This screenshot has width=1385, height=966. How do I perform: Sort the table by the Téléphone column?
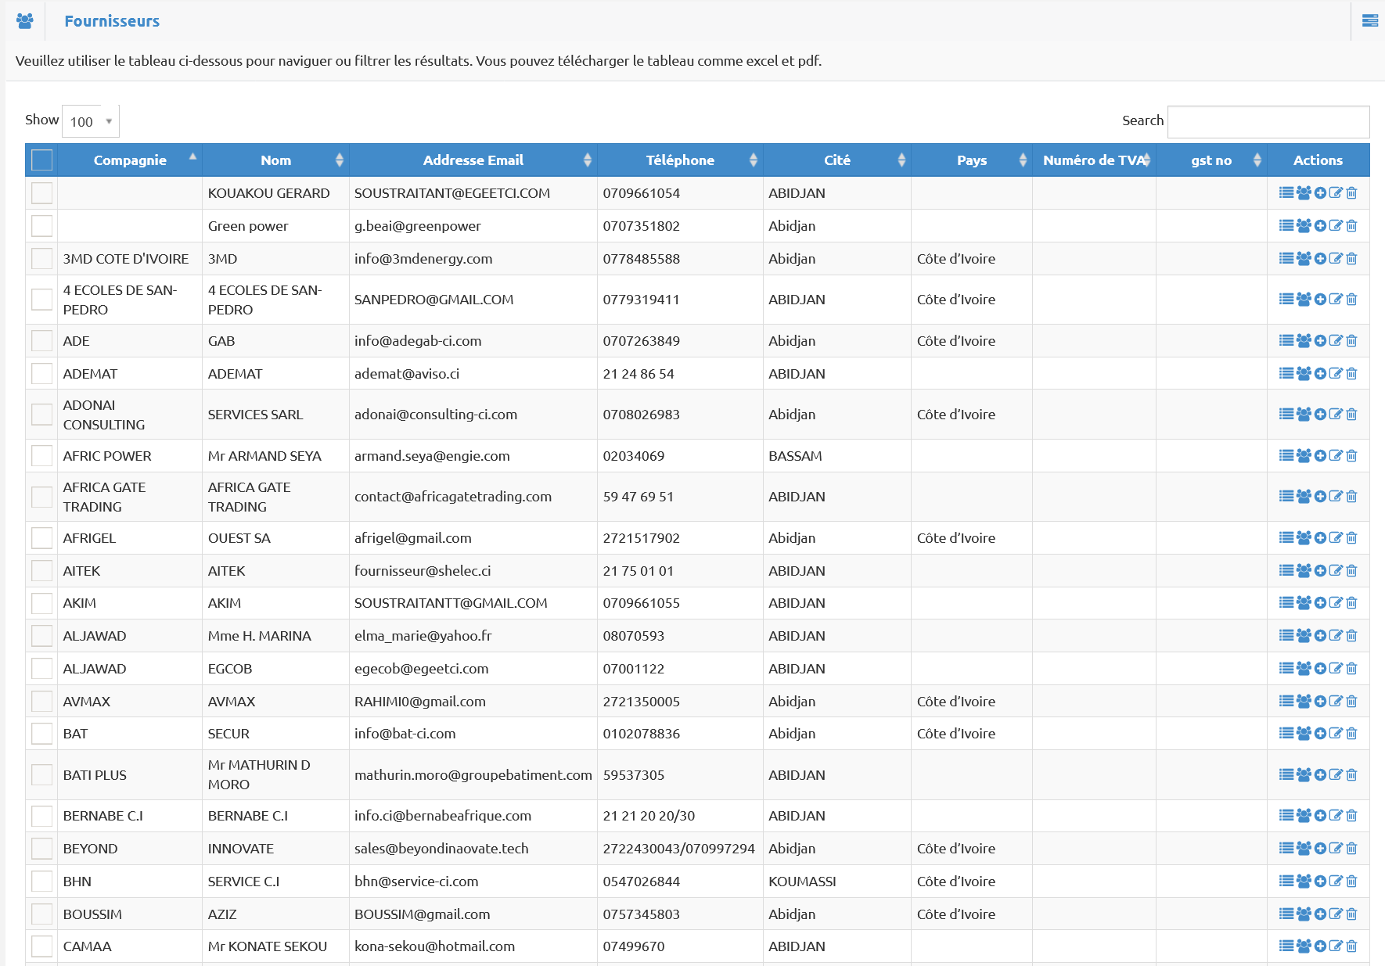click(x=679, y=160)
